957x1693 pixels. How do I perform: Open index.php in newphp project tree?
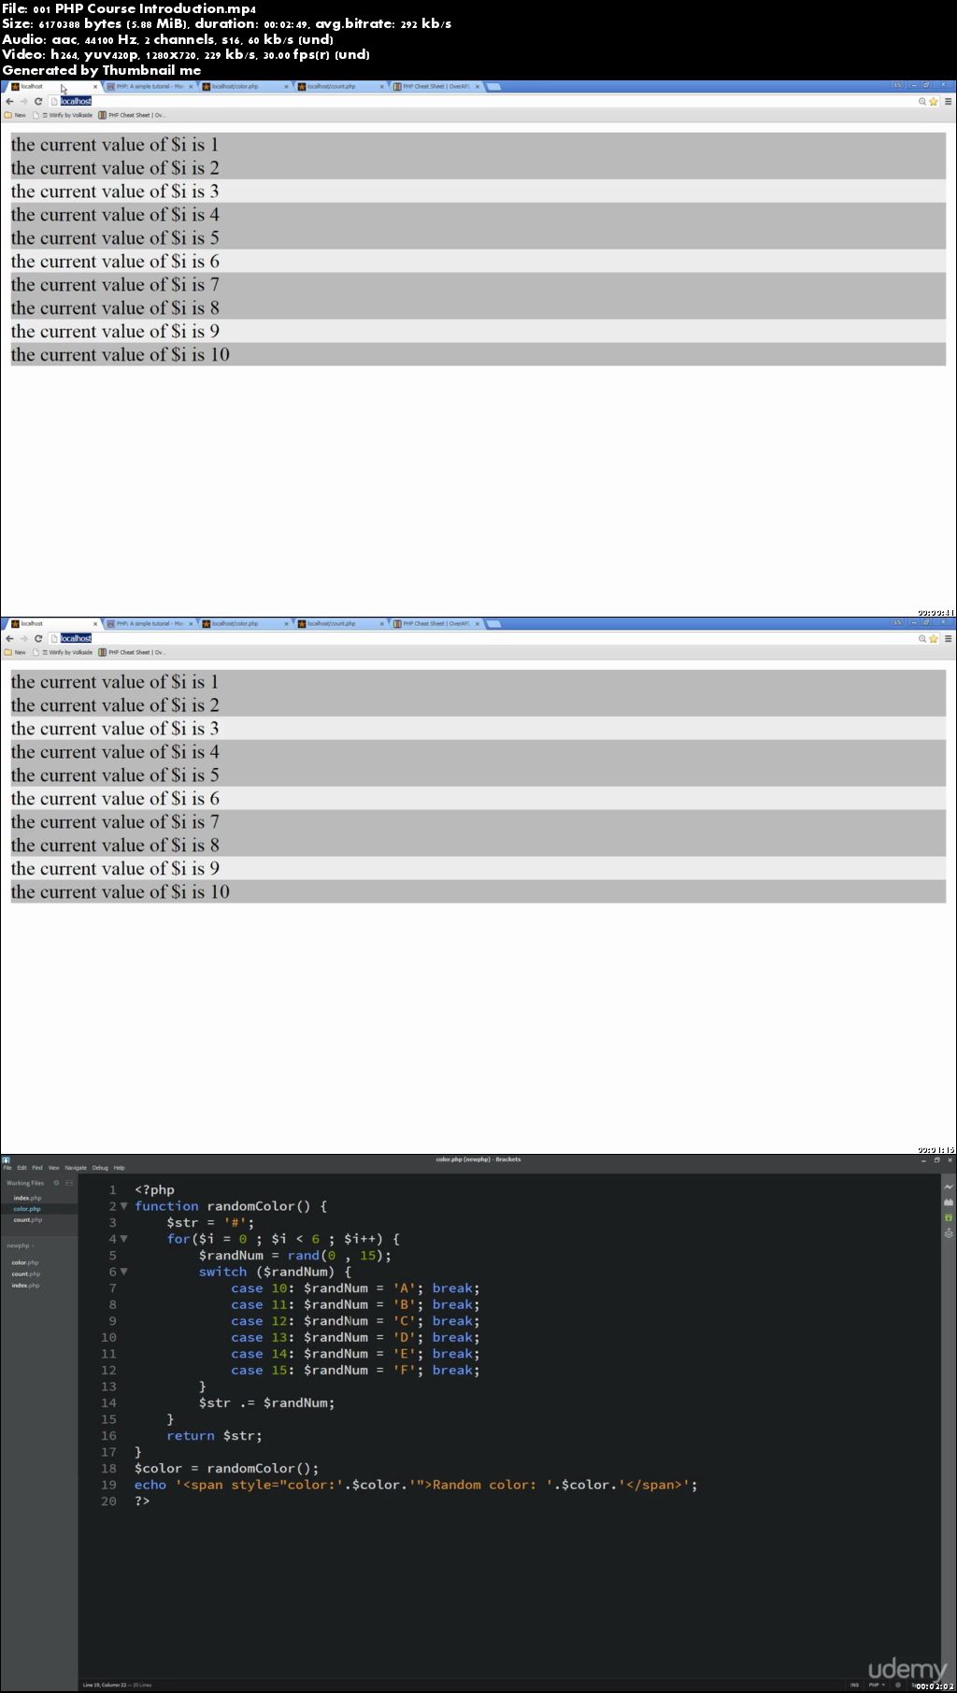tap(26, 1285)
